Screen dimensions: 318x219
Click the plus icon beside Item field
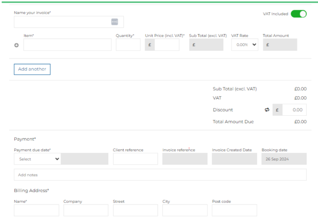point(16,45)
